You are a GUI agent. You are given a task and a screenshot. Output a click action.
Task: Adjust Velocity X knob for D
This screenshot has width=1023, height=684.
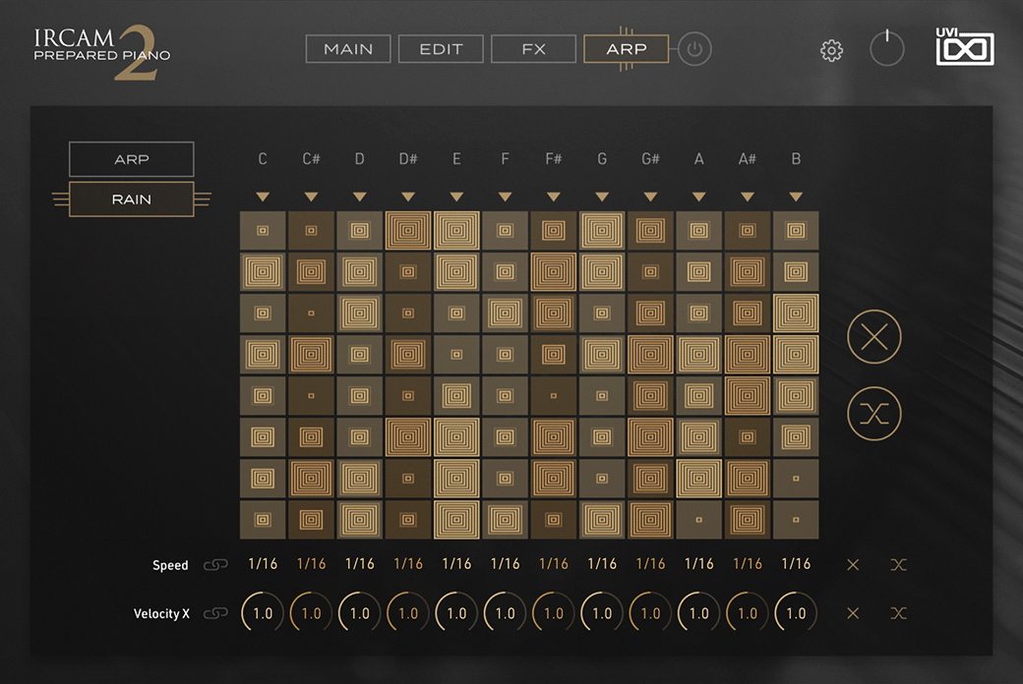pyautogui.click(x=359, y=613)
